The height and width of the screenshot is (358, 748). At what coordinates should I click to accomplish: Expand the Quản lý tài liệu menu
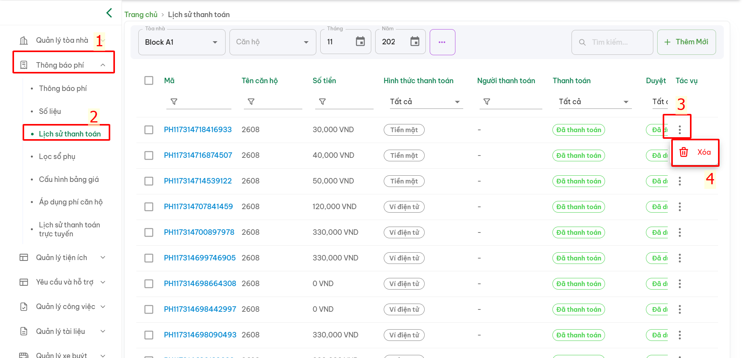click(x=103, y=331)
